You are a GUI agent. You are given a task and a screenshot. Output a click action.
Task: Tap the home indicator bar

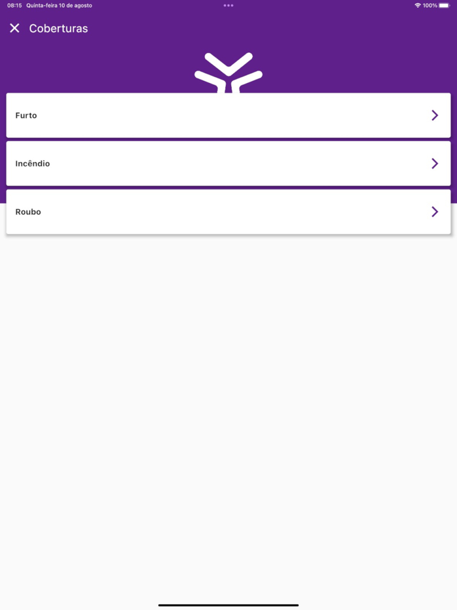[228, 605]
